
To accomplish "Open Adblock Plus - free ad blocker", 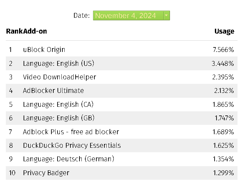I will (x=71, y=132).
